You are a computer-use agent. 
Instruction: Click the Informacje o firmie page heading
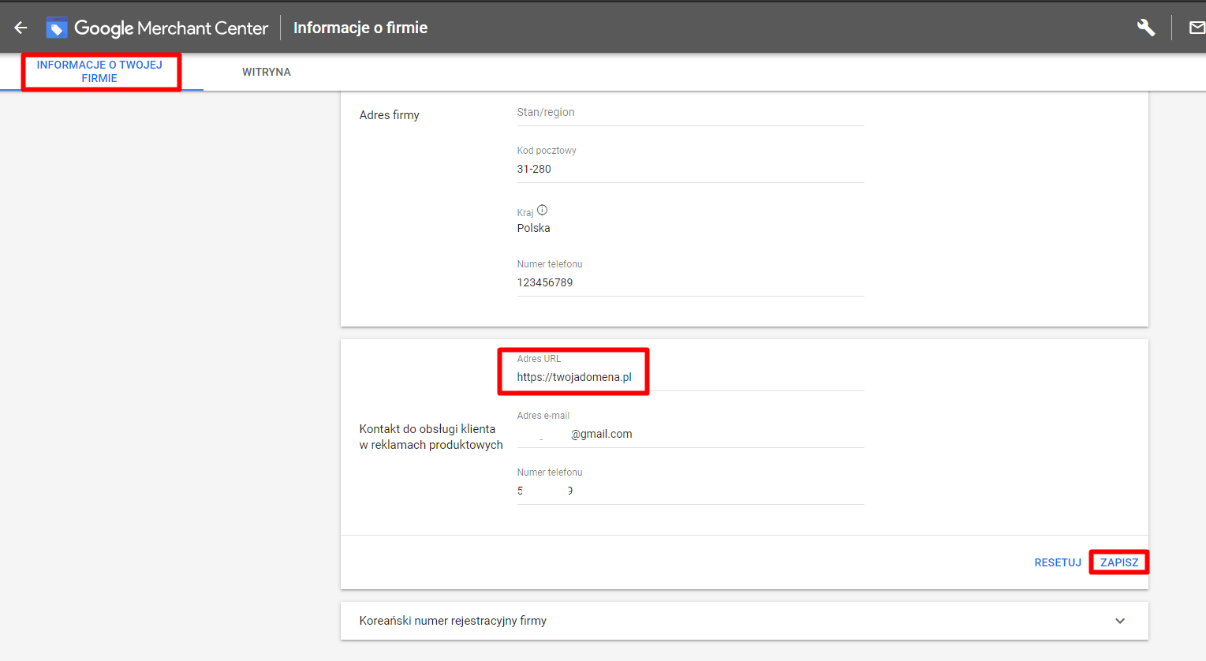click(x=360, y=28)
